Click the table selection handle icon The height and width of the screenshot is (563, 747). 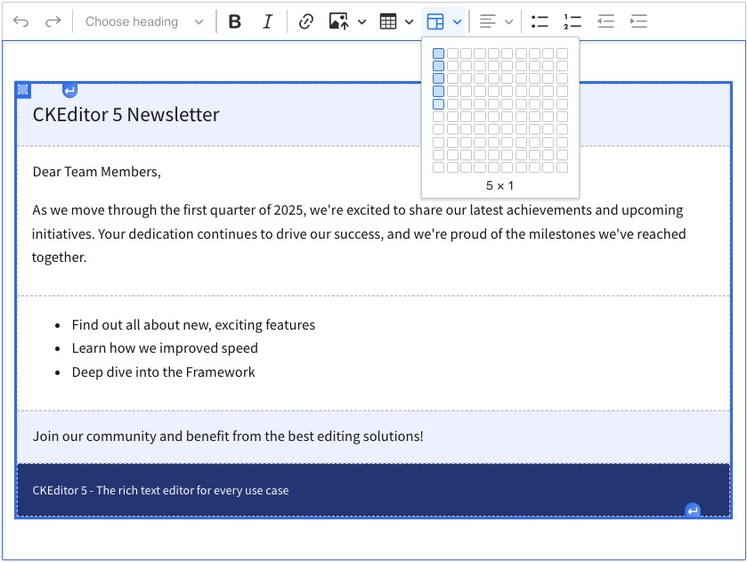(23, 90)
